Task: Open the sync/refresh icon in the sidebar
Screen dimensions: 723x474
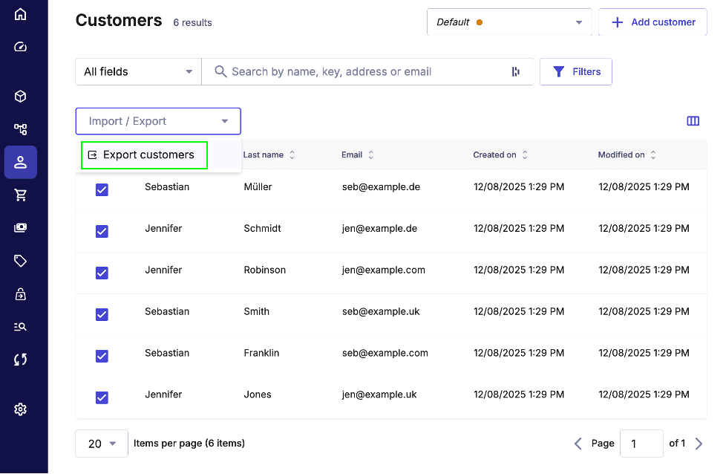Action: tap(20, 359)
